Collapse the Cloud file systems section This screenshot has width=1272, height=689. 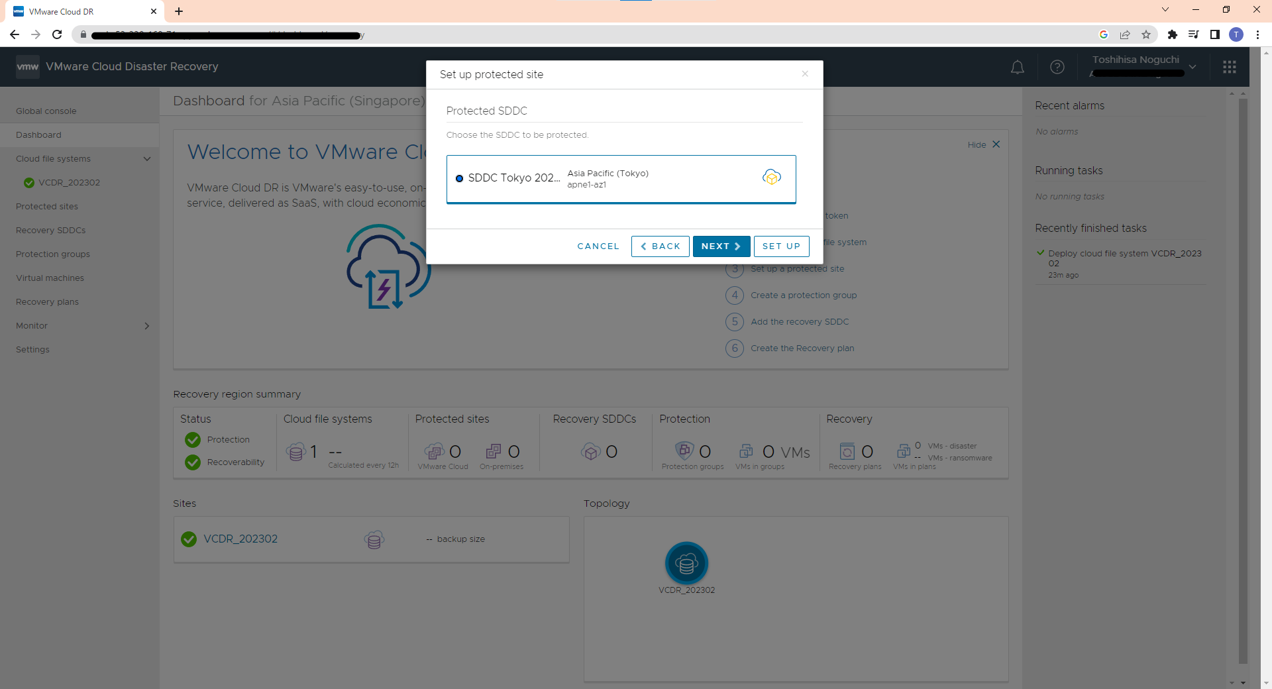point(147,159)
